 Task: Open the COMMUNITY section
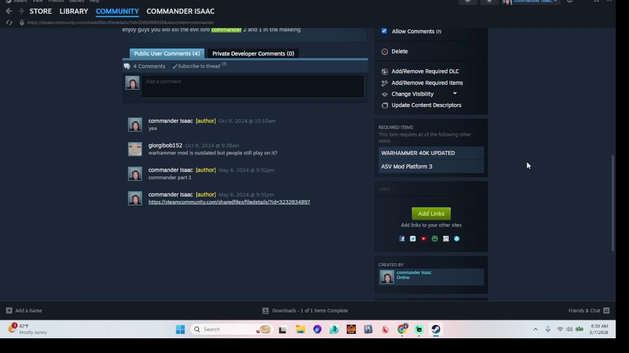point(117,11)
